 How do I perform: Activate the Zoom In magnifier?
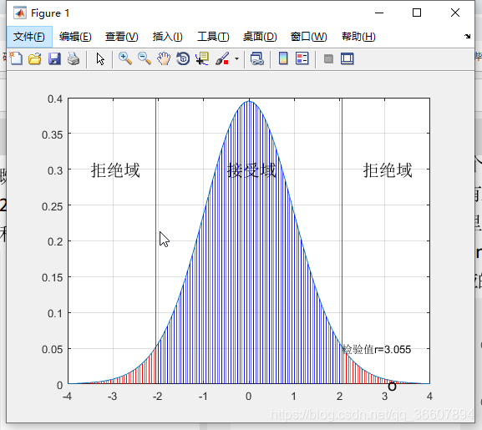(x=125, y=58)
